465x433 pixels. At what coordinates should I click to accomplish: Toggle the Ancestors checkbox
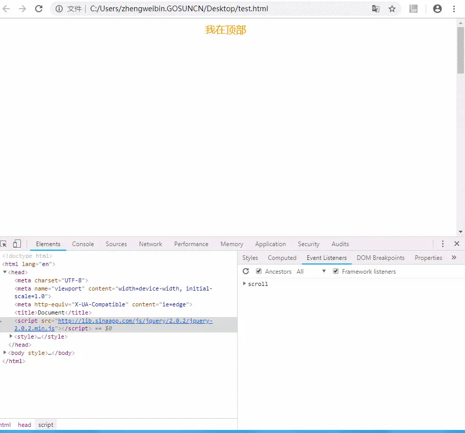[x=259, y=271]
